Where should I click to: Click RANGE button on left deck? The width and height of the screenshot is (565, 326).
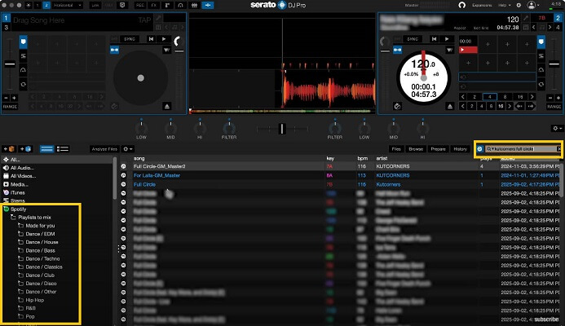click(10, 107)
